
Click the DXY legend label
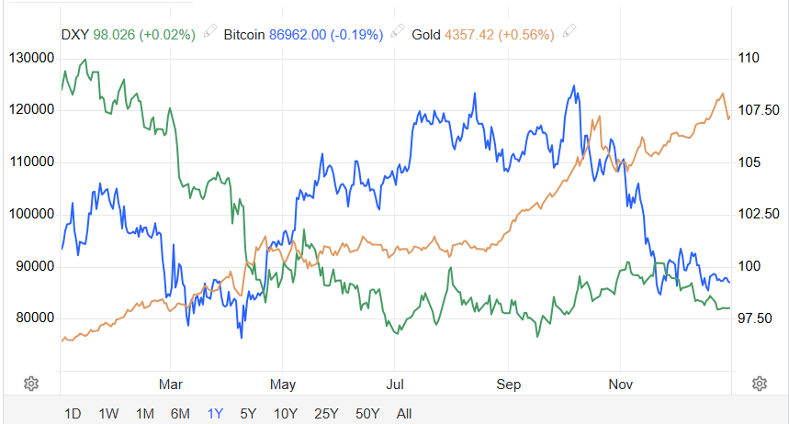coord(75,34)
